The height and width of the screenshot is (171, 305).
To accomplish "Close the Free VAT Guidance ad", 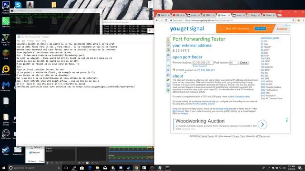I will [x=289, y=25].
